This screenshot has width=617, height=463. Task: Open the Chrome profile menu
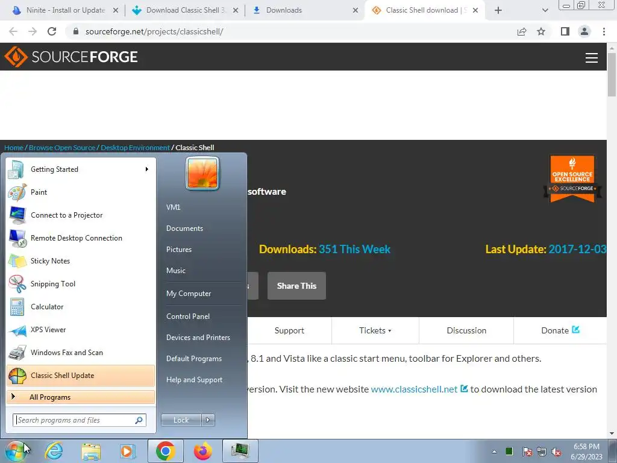pos(584,31)
